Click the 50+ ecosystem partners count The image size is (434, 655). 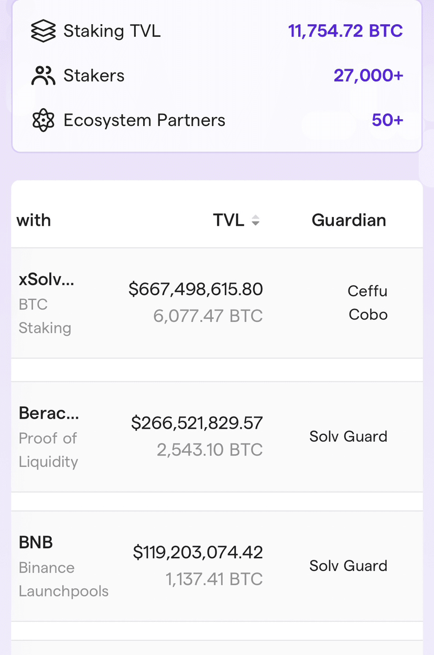[388, 120]
